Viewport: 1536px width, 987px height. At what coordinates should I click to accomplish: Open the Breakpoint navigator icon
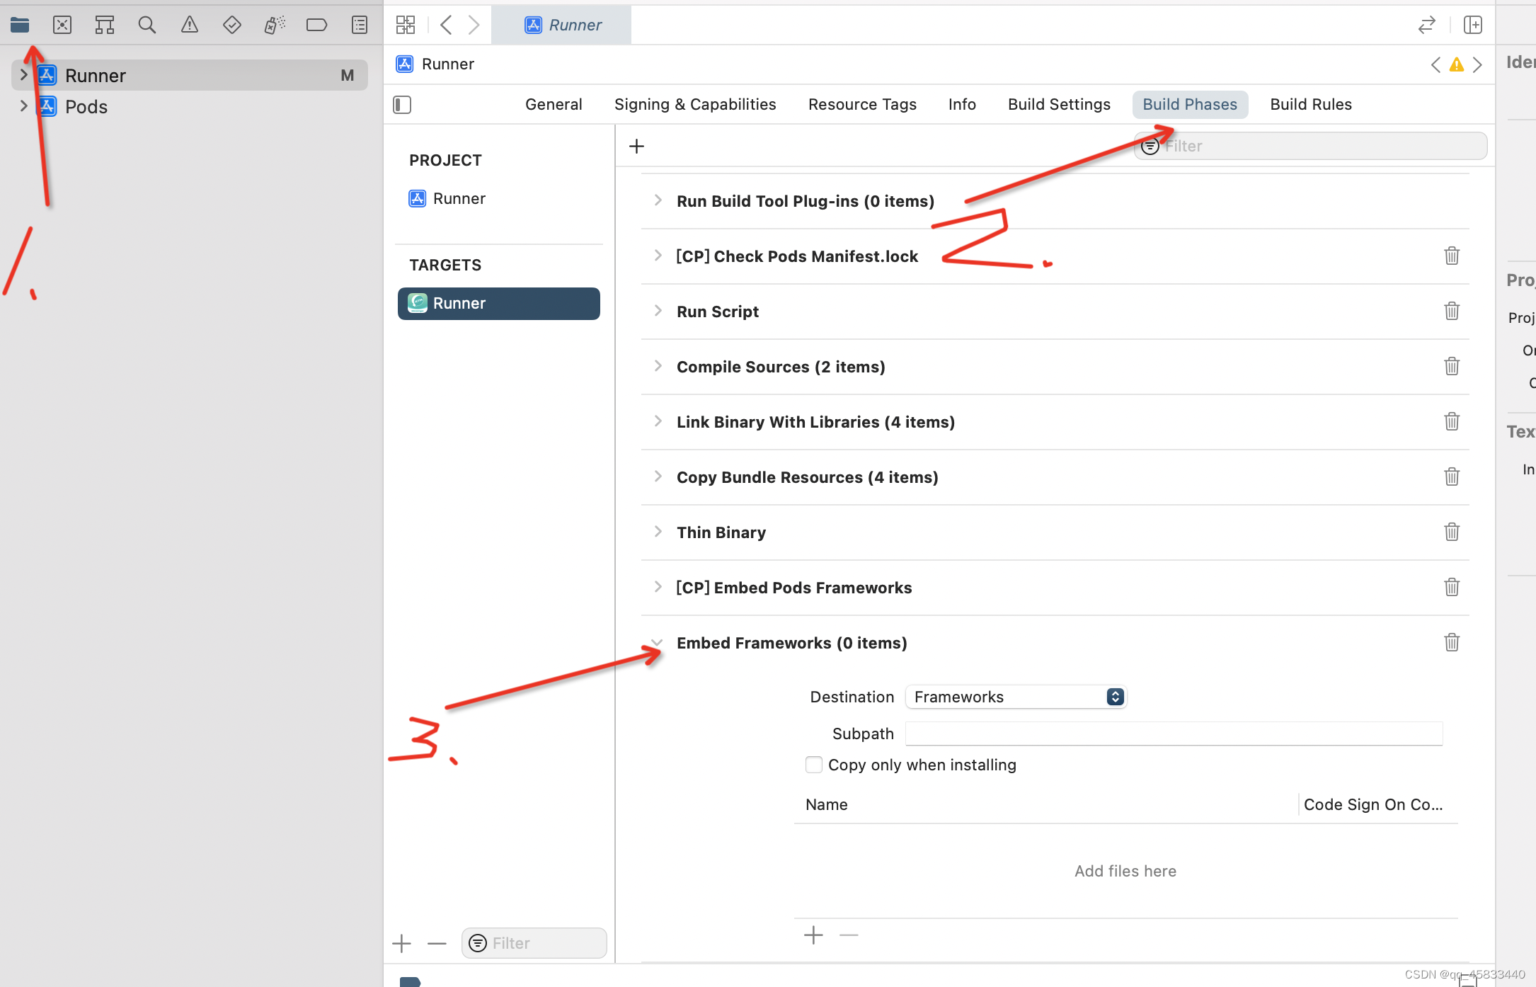[316, 25]
